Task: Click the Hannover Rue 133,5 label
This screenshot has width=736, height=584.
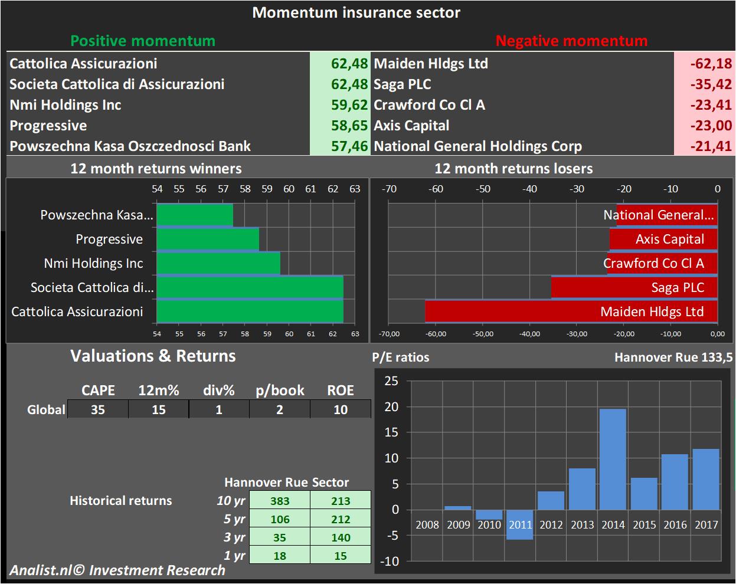Action: (673, 357)
